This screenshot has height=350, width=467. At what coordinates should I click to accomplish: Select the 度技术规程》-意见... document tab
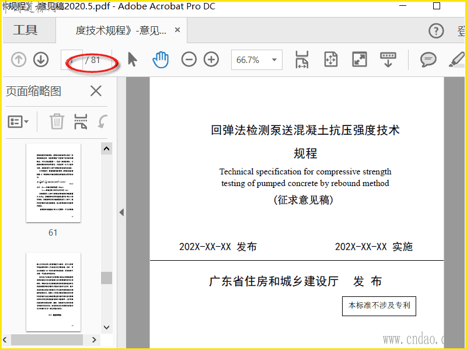click(x=121, y=30)
